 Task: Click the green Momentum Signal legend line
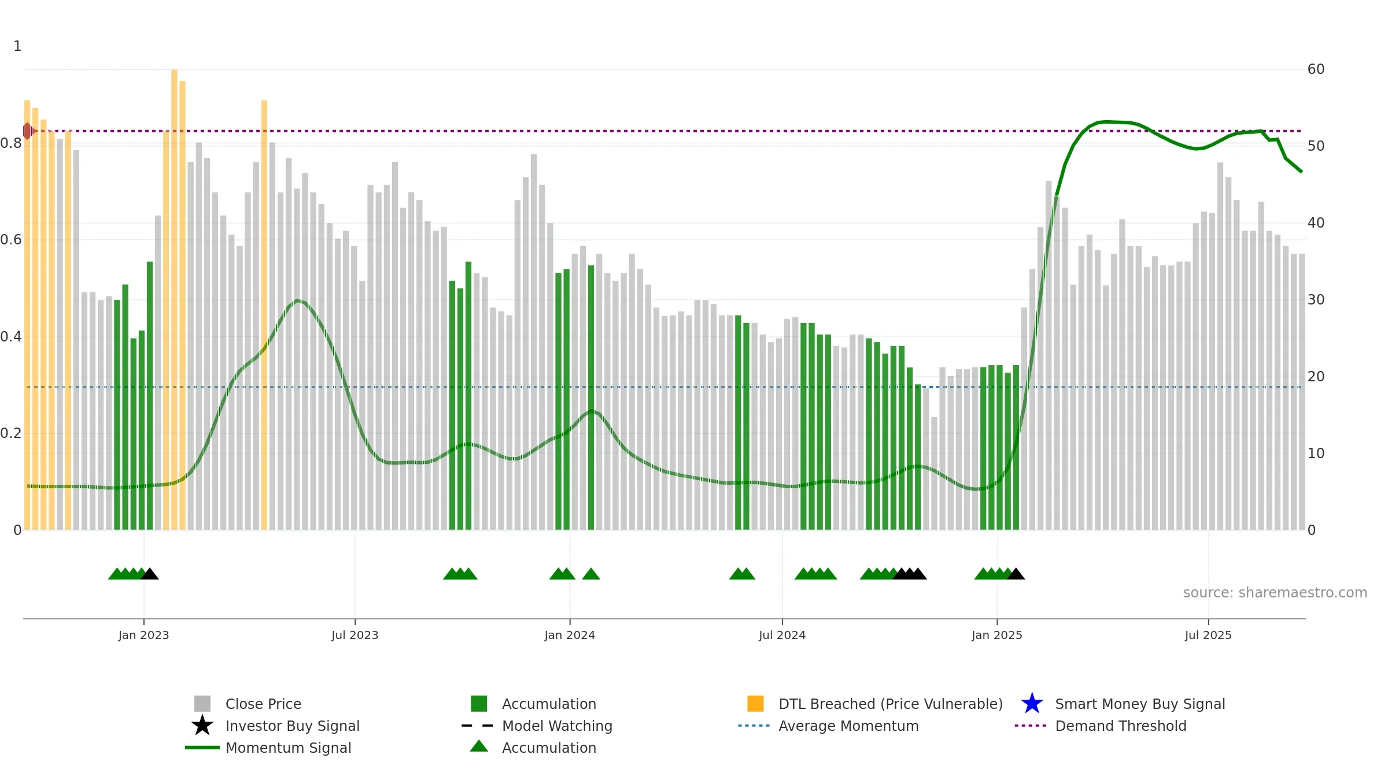click(x=202, y=748)
